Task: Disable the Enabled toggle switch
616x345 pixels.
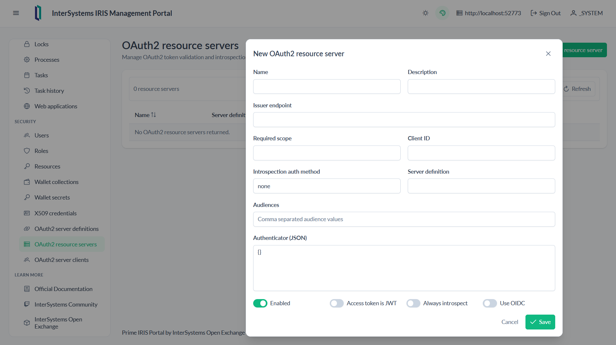Action: [x=260, y=303]
